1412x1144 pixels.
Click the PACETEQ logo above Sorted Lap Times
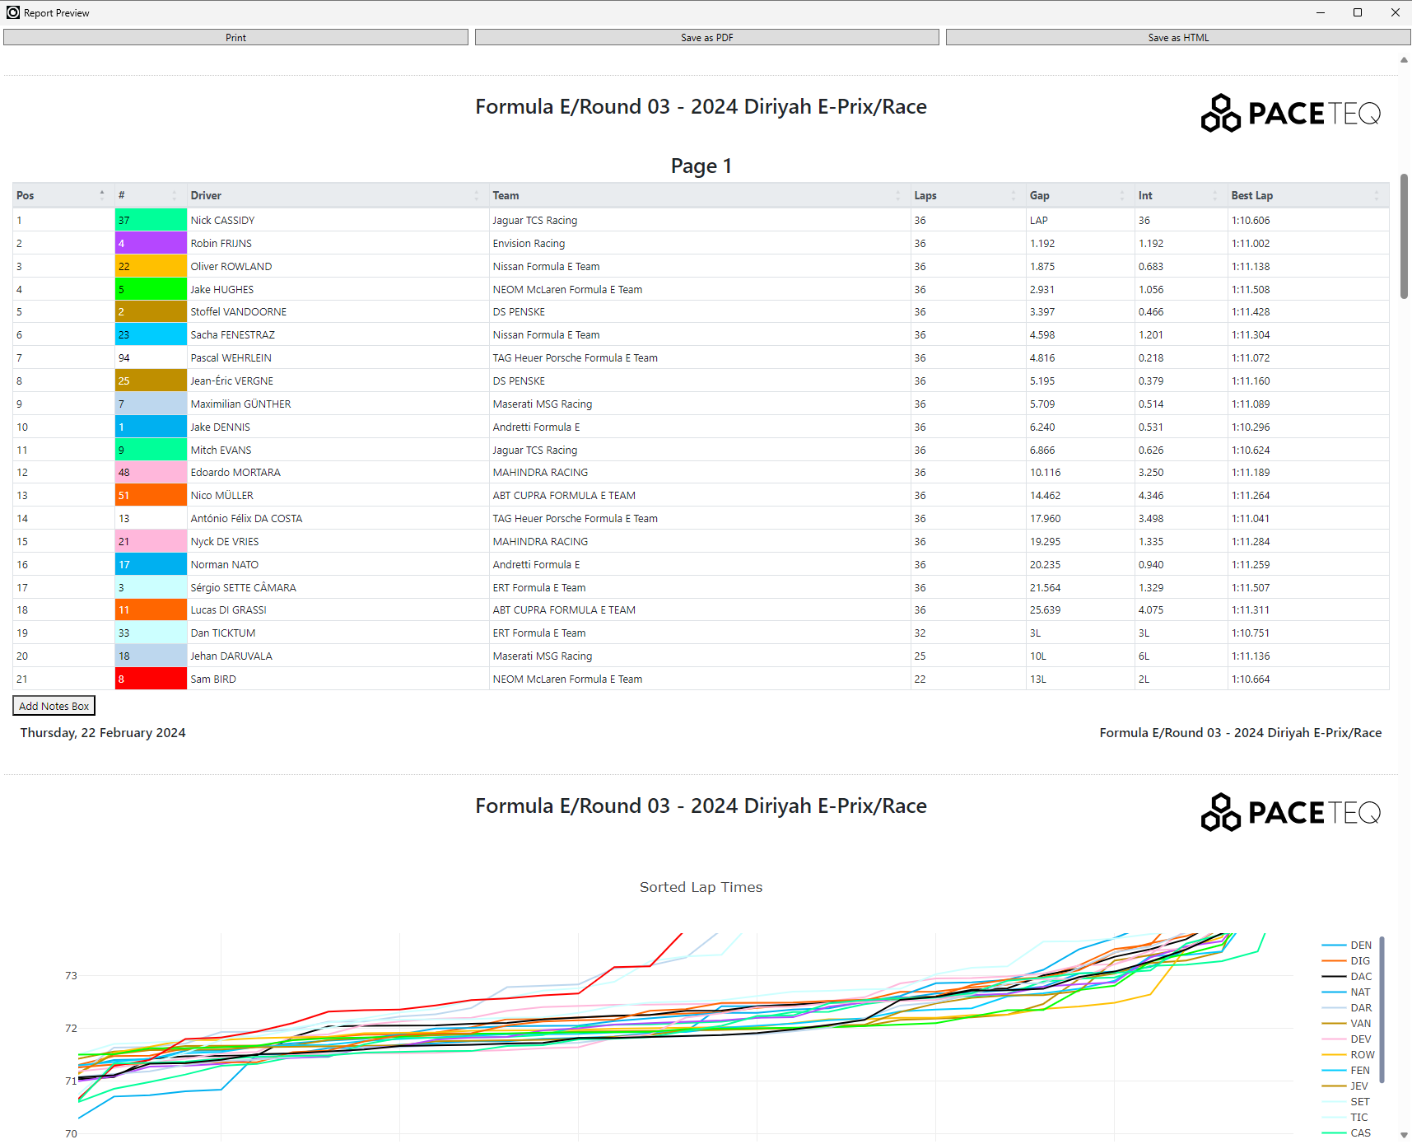[1290, 812]
